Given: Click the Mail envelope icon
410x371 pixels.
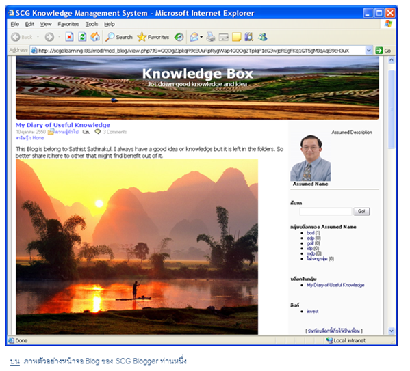Looking at the screenshot, I should (x=194, y=37).
